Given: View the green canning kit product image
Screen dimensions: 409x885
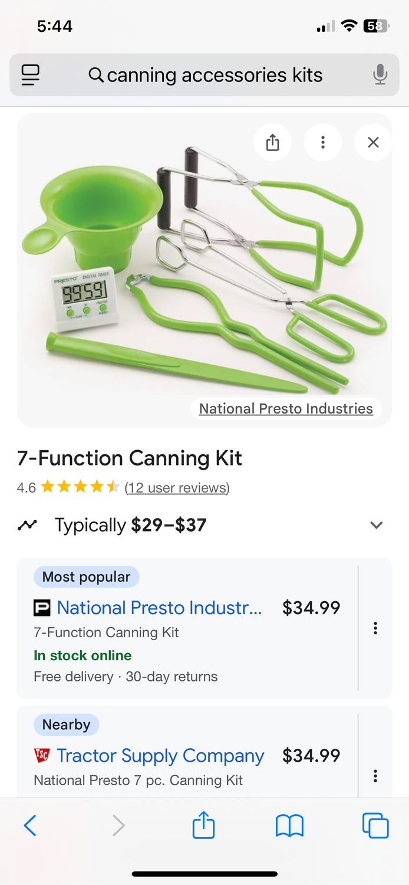Looking at the screenshot, I should (x=204, y=270).
